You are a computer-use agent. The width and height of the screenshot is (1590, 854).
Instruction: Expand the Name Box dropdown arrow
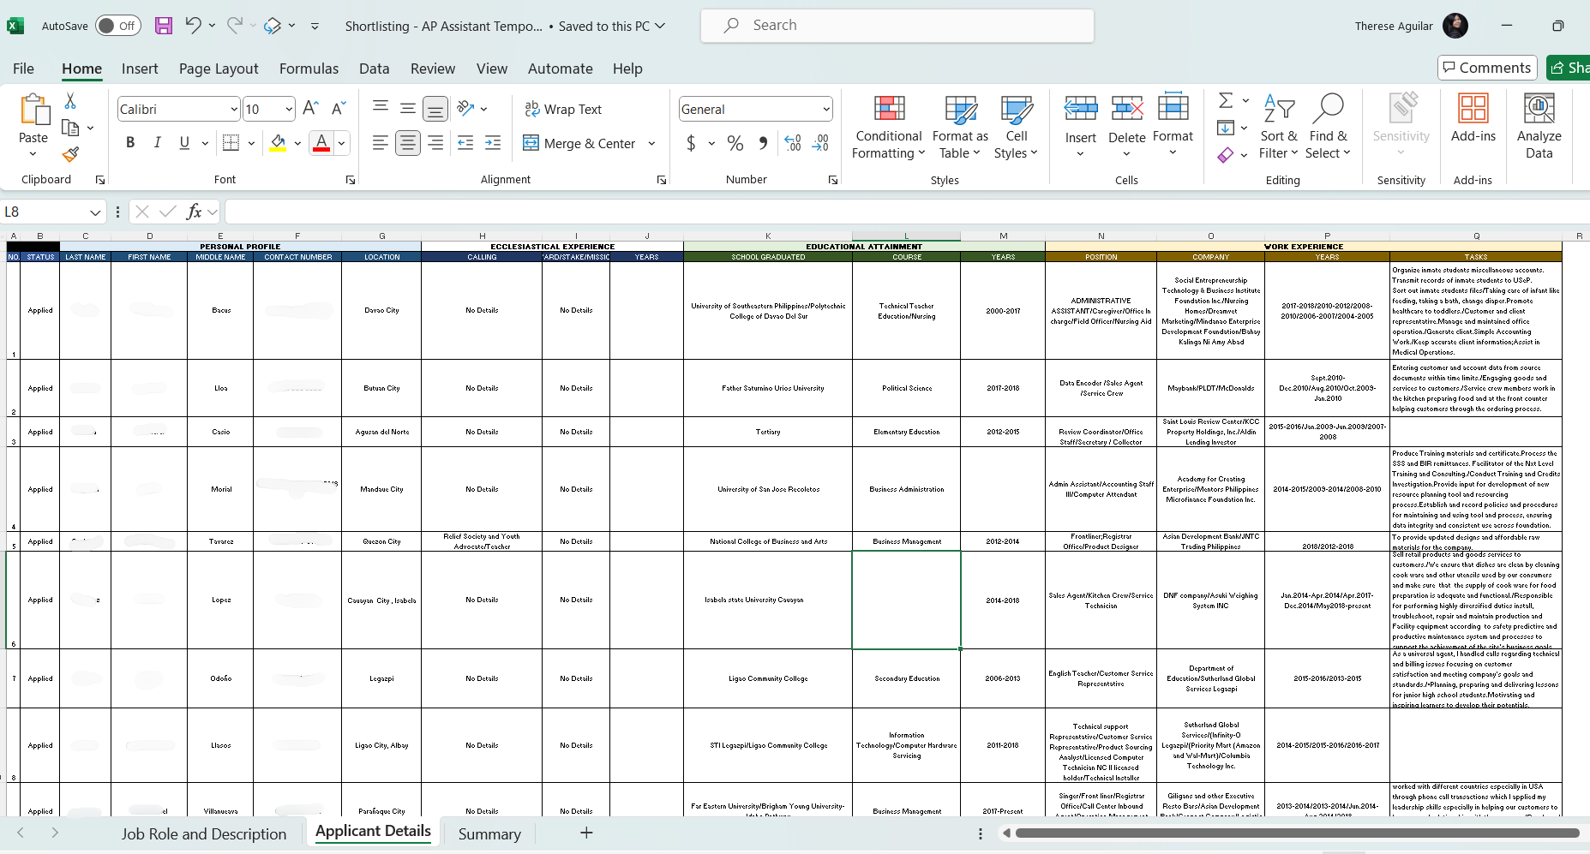pyautogui.click(x=95, y=212)
